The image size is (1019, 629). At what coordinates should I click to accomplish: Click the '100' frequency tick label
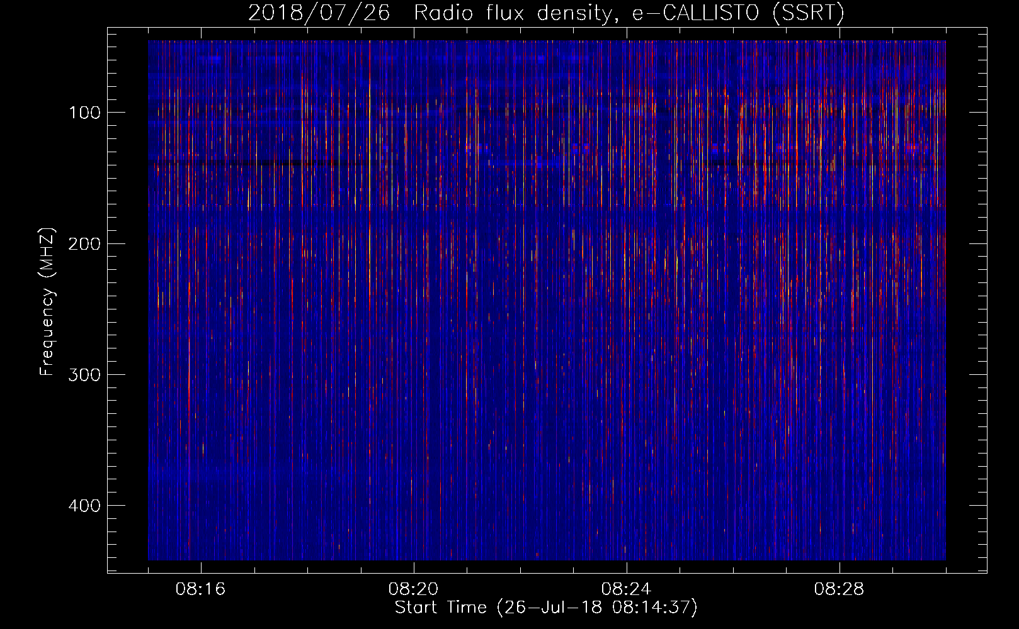(84, 113)
